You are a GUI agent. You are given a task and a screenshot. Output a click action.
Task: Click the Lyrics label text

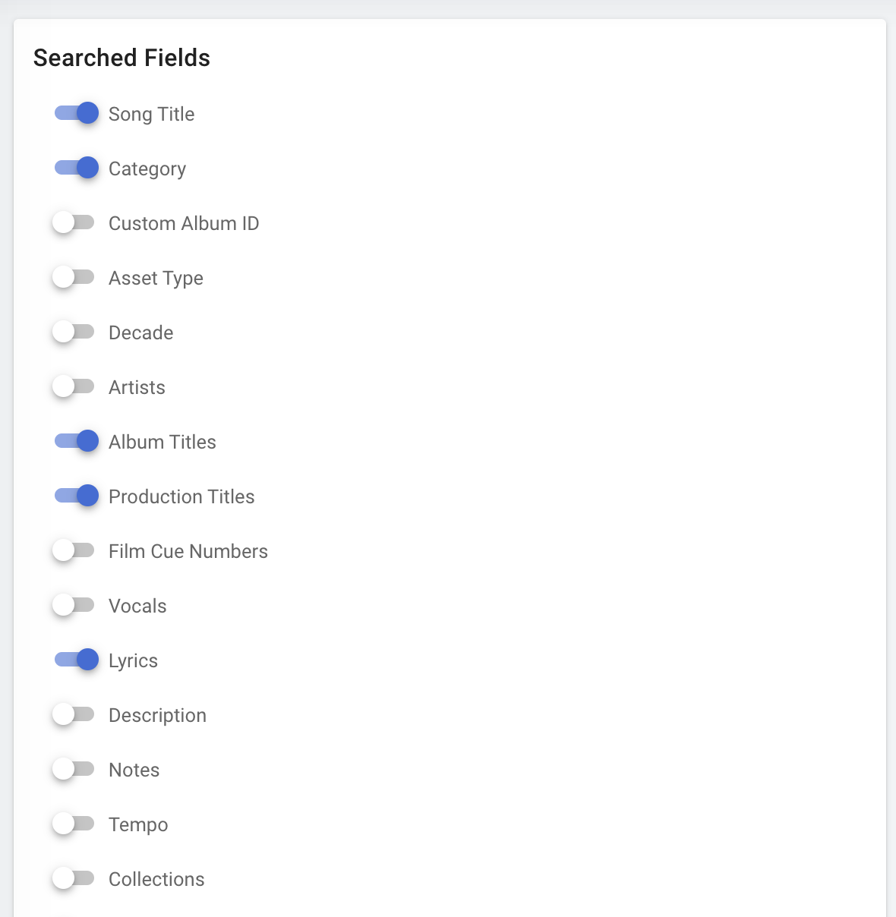133,660
